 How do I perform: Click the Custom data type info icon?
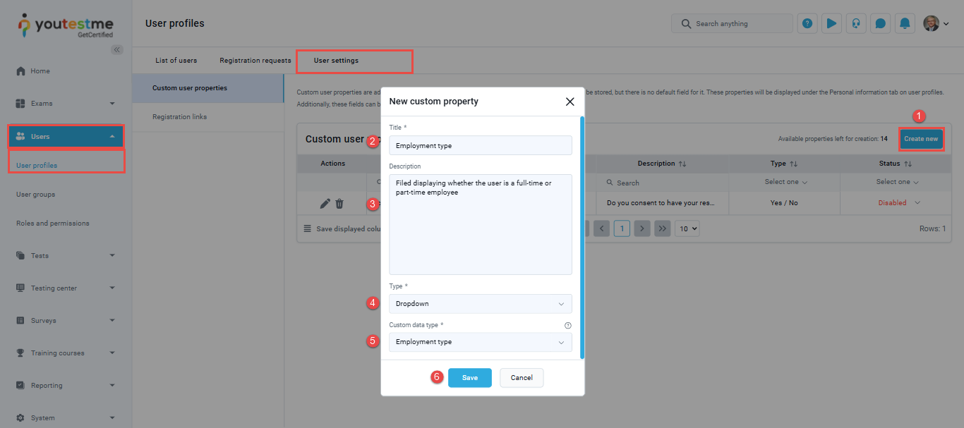pos(568,326)
